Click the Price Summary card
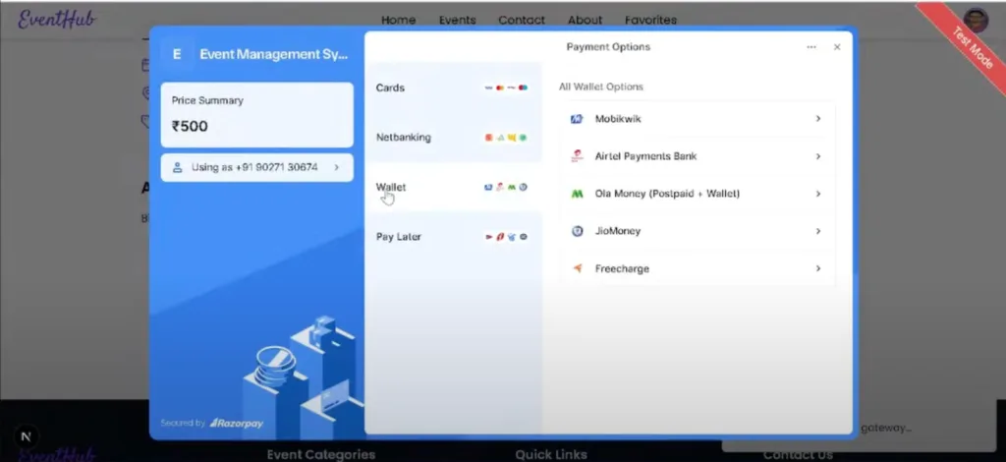 [256, 115]
